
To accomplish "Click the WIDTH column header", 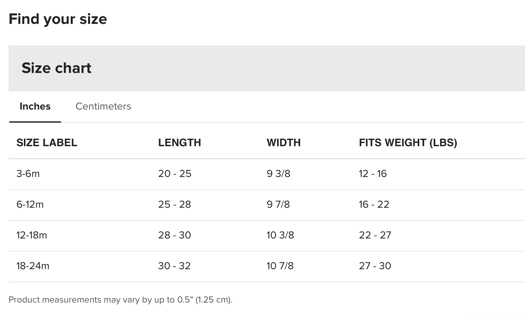I will pos(283,143).
